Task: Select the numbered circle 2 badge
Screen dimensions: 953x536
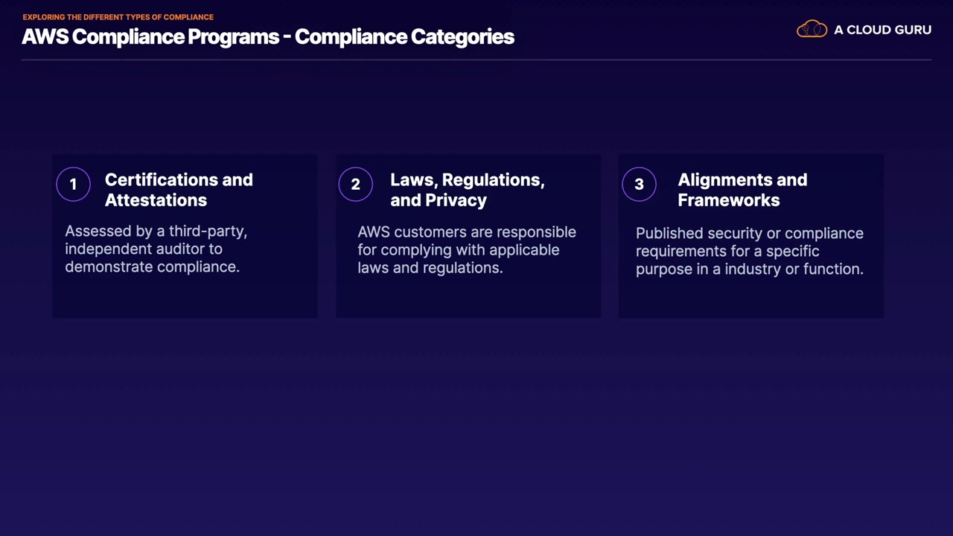Action: pyautogui.click(x=355, y=185)
